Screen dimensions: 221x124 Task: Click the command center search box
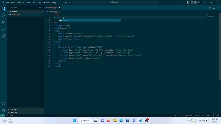(x=115, y=2)
